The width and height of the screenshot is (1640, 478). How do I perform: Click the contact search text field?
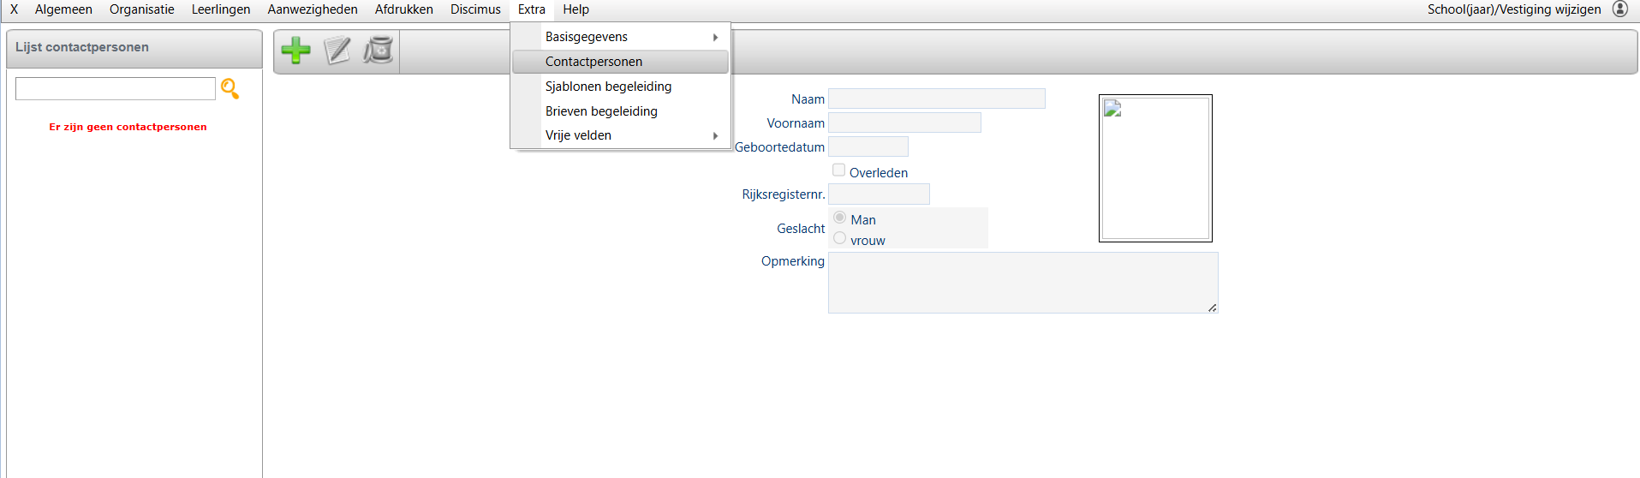[116, 88]
